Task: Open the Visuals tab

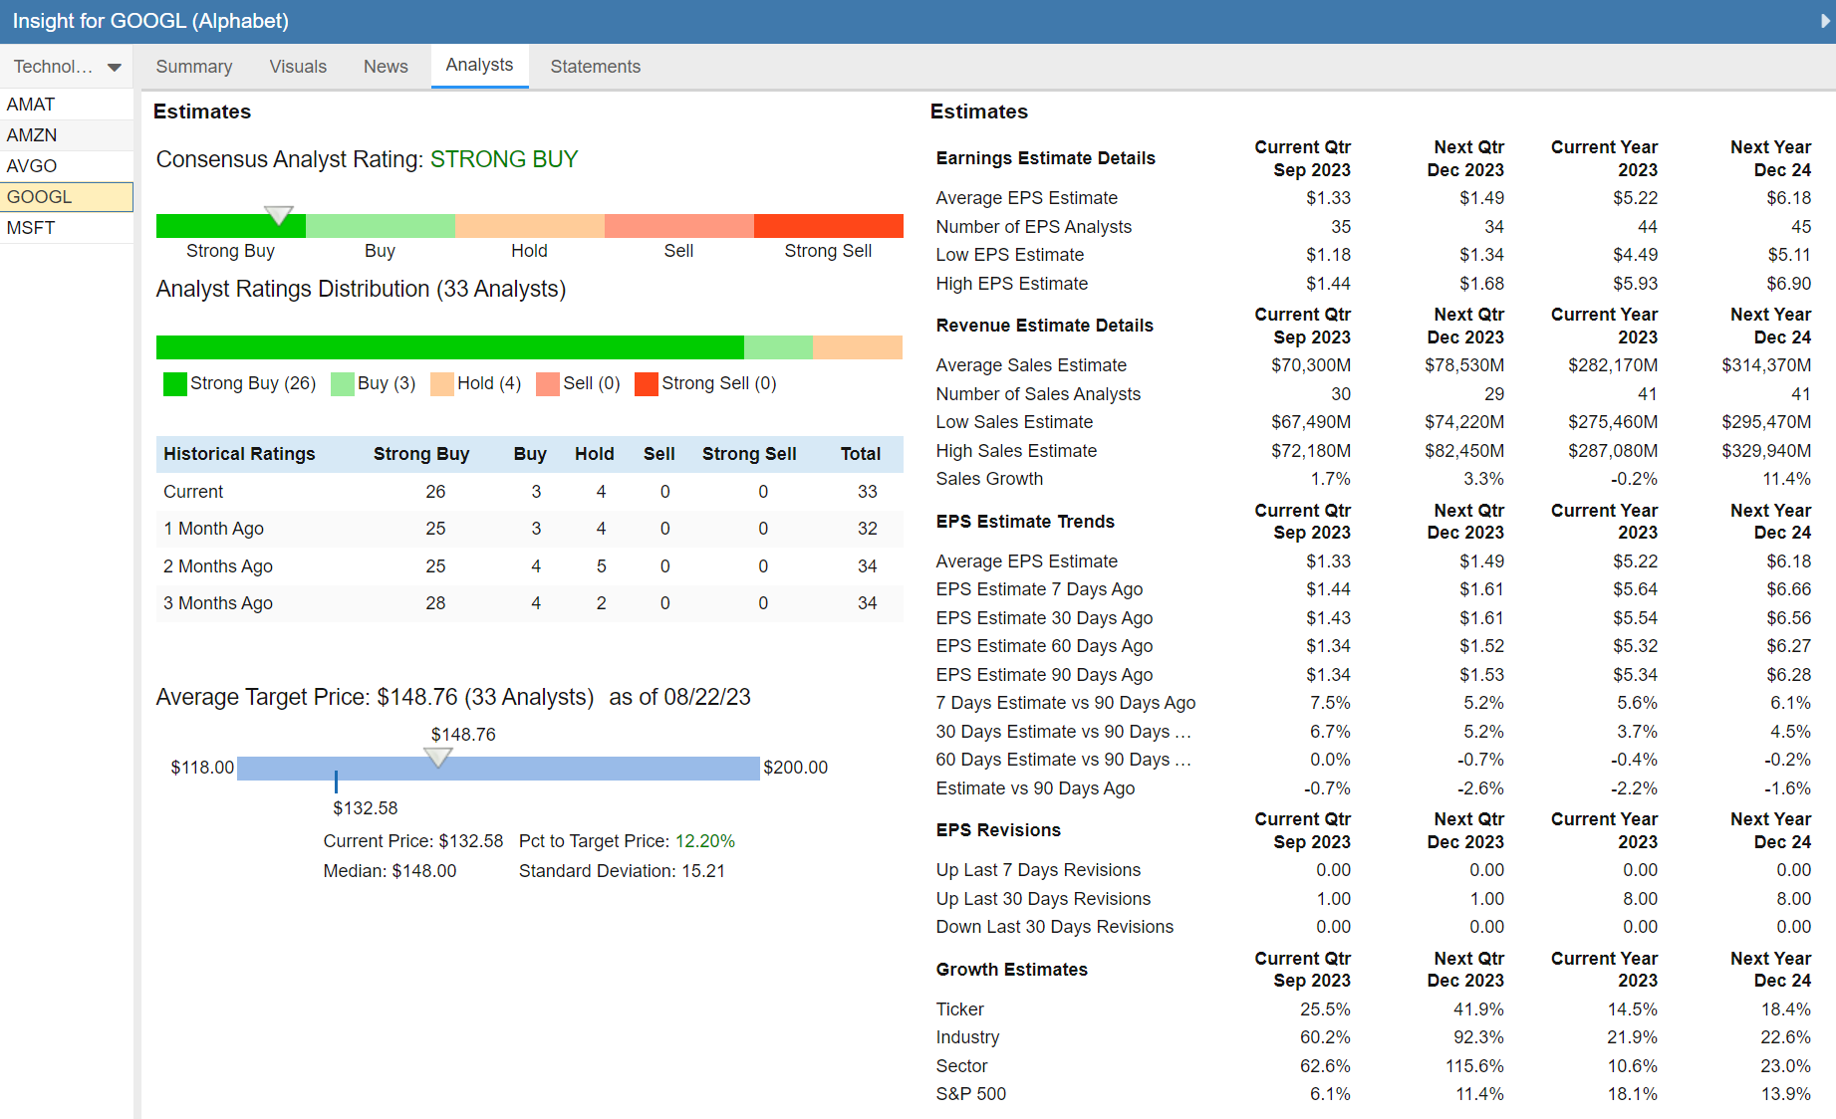Action: click(x=298, y=67)
